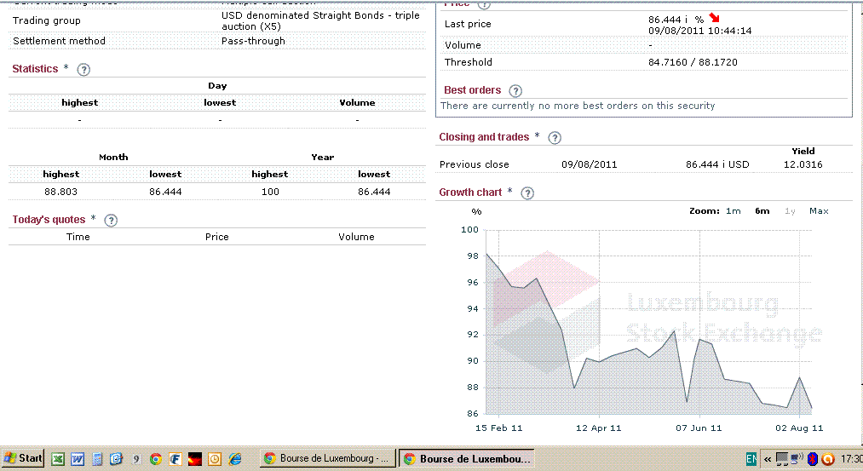Launch Excel from the quick launch bar
The height and width of the screenshot is (471, 863).
59,459
